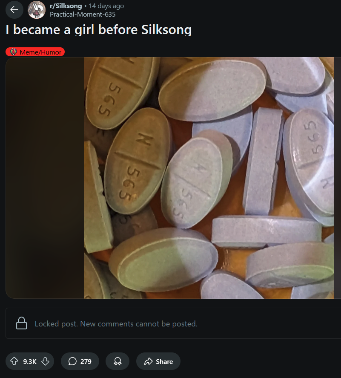Viewport: 341px width, 378px height.
Task: Open the r/Silksong community avatar
Action: (x=37, y=10)
